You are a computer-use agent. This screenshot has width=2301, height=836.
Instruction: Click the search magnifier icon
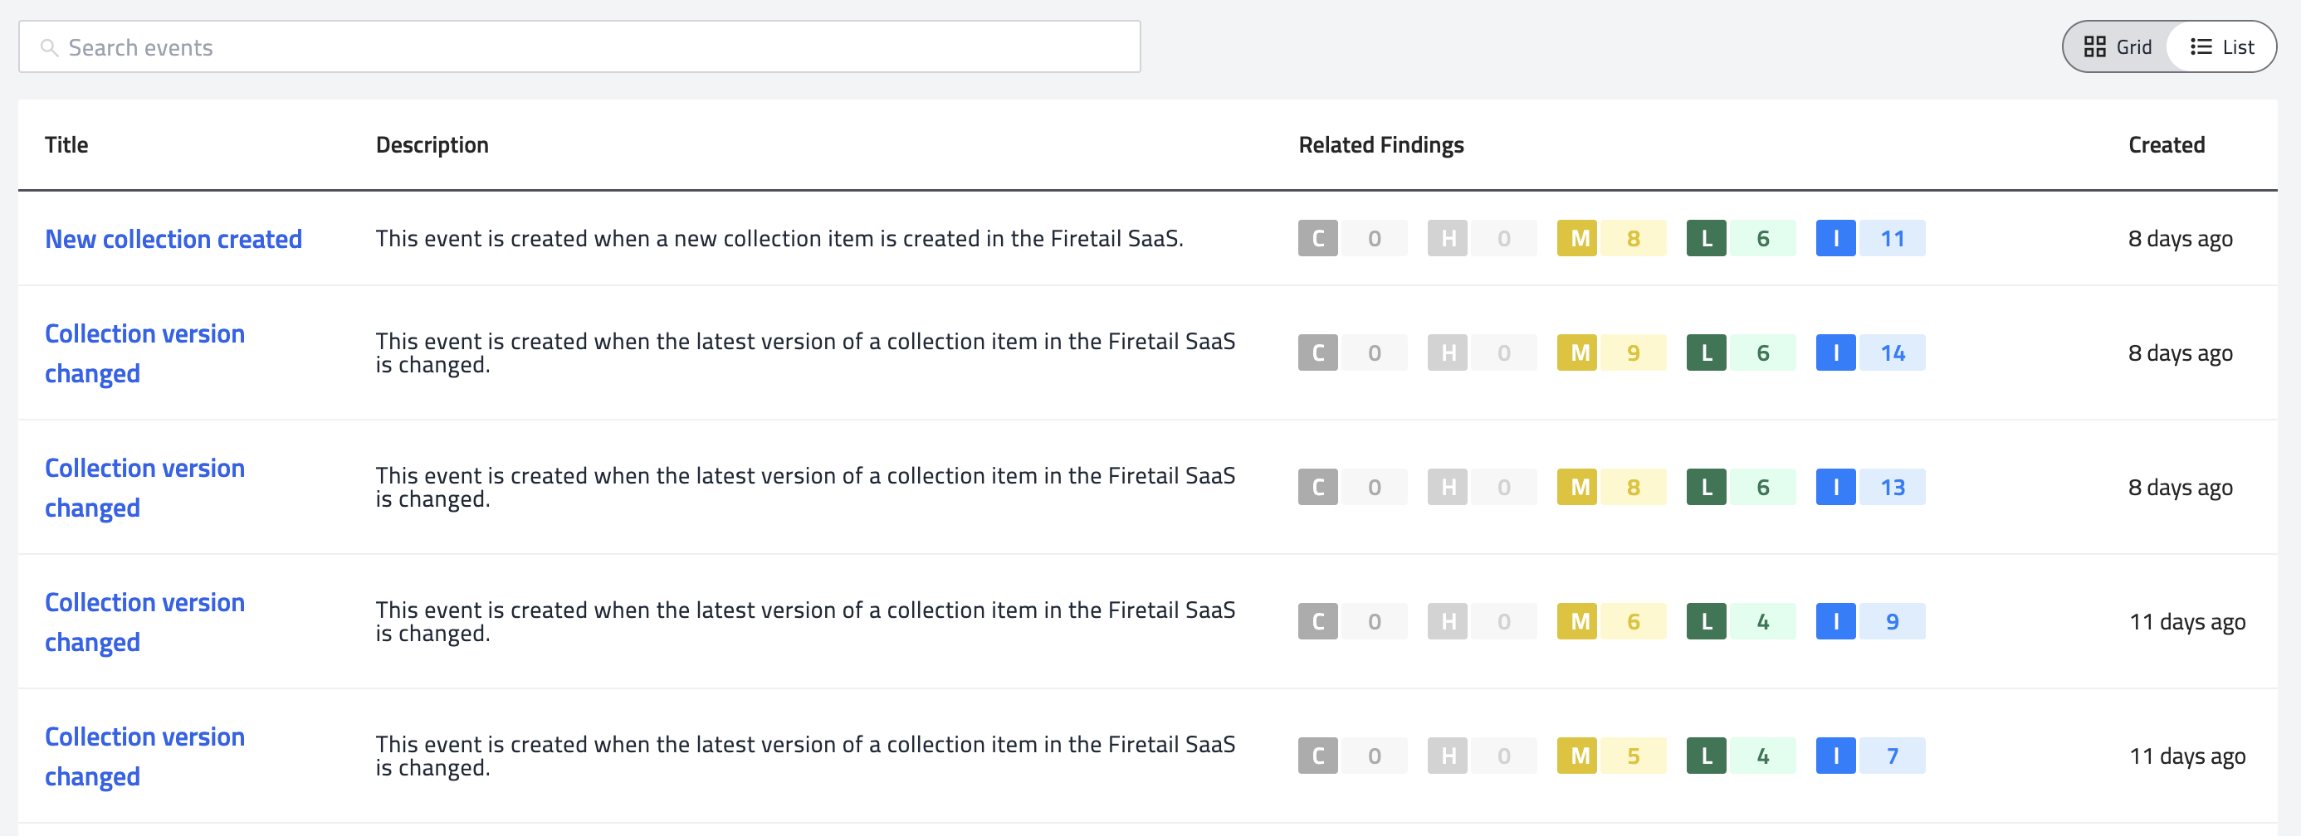[x=49, y=47]
